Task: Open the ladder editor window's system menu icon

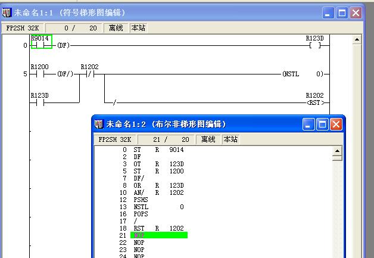Action: [7, 12]
